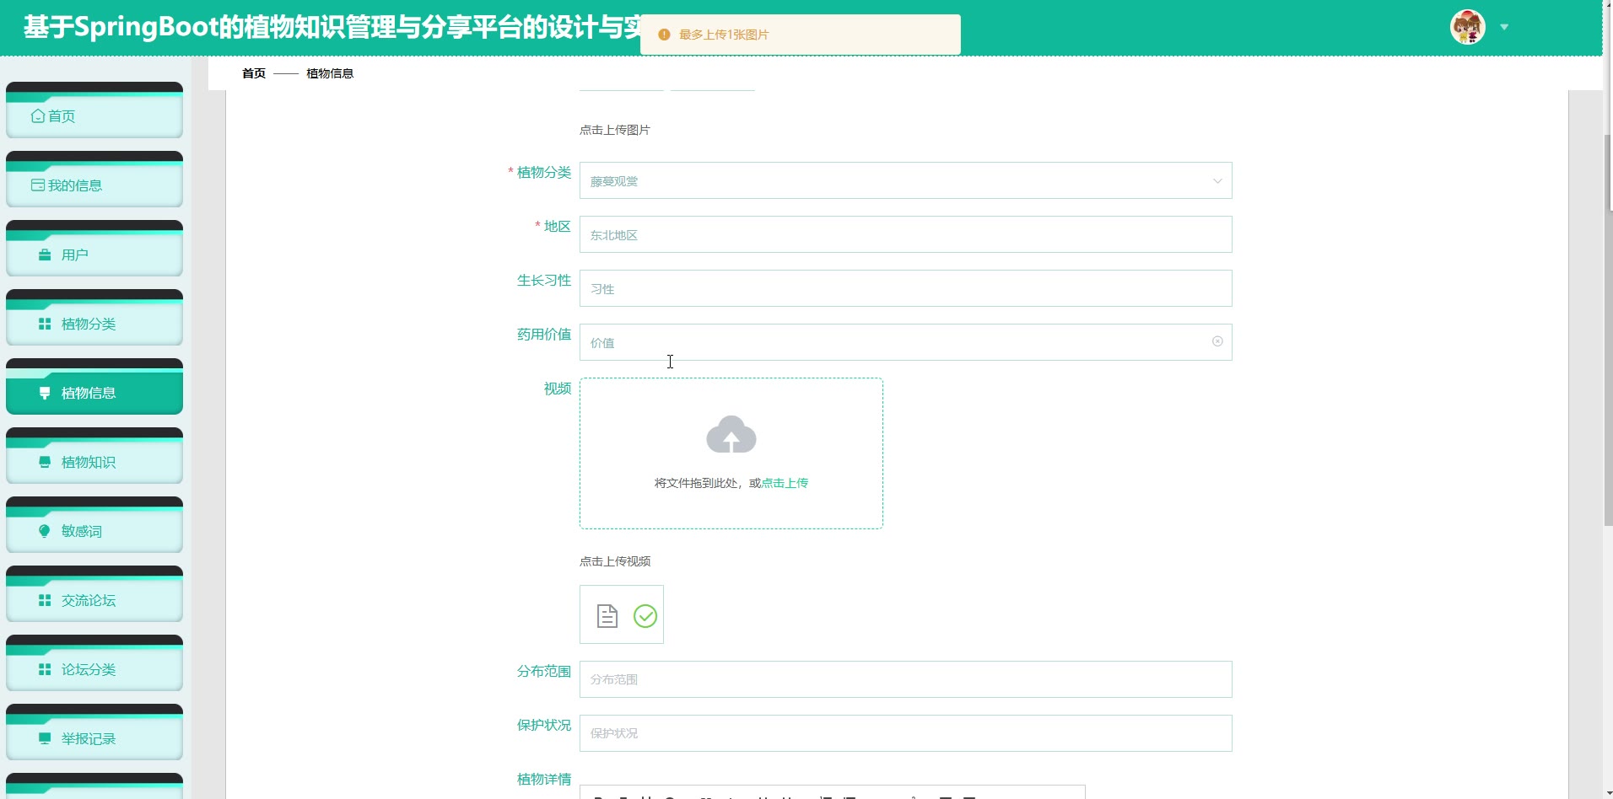Click the lightbulb icon beside 敏感词
The width and height of the screenshot is (1613, 799).
click(45, 531)
